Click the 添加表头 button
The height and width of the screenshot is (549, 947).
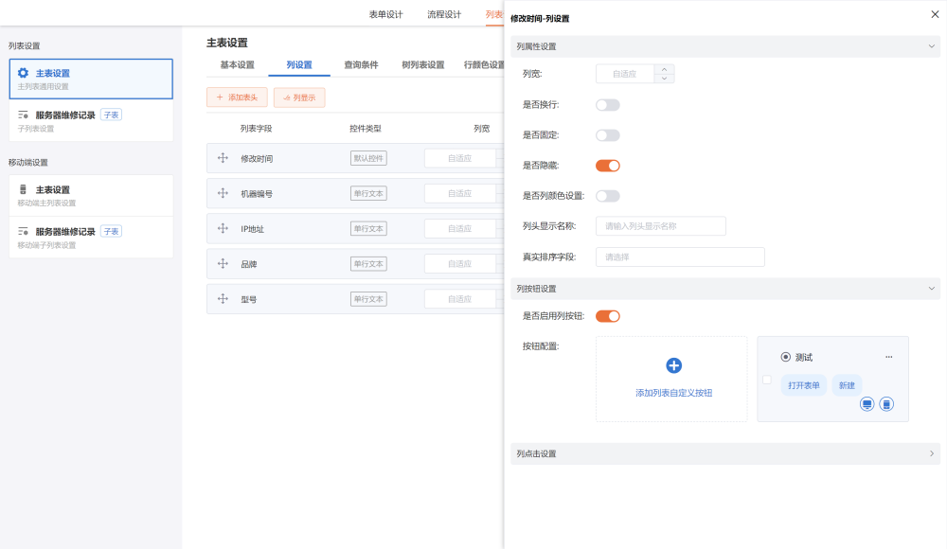237,97
